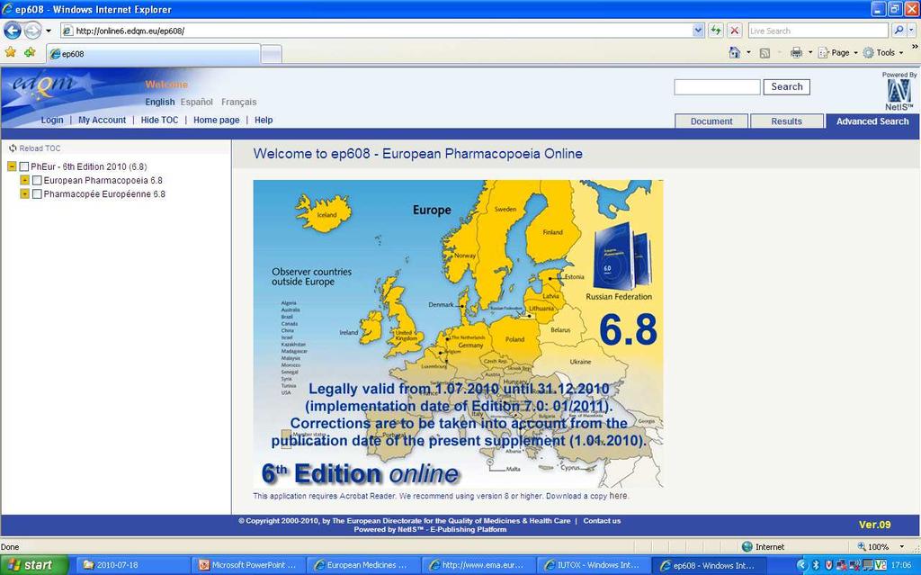Click the 'here' Acrobat download link
This screenshot has height=575, width=921.
(618, 496)
